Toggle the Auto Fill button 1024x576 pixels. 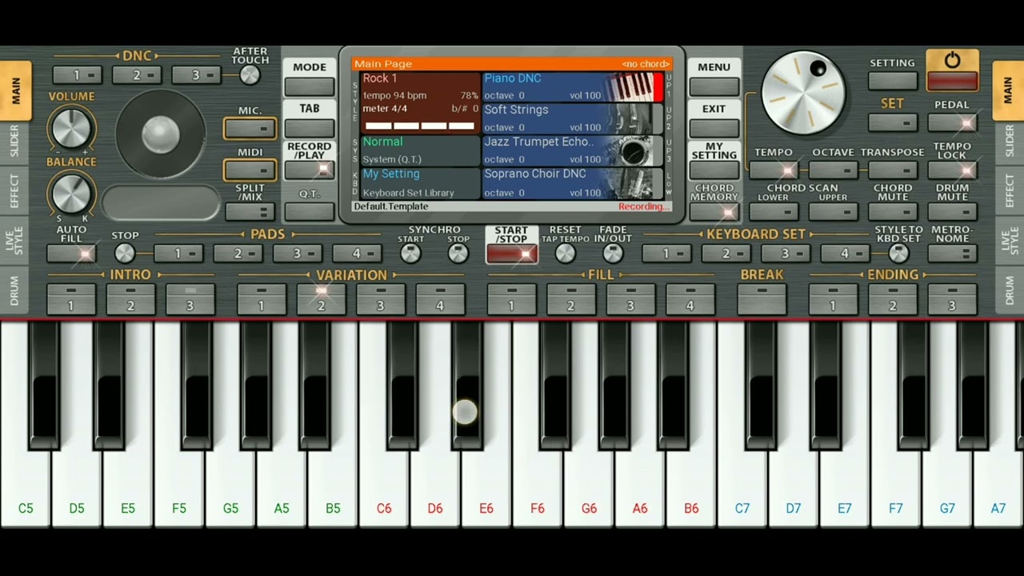tap(71, 254)
